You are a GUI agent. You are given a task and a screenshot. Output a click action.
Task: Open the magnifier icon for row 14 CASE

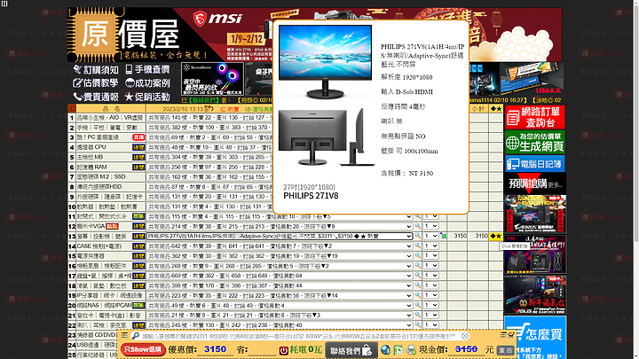click(x=417, y=246)
